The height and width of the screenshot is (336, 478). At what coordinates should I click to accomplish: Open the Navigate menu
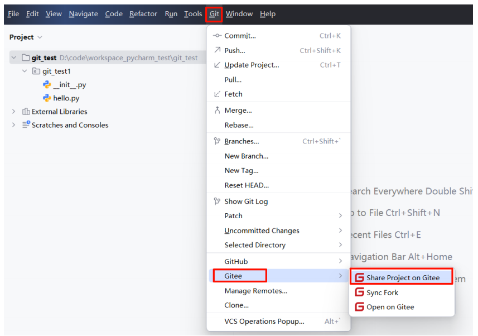coord(83,14)
